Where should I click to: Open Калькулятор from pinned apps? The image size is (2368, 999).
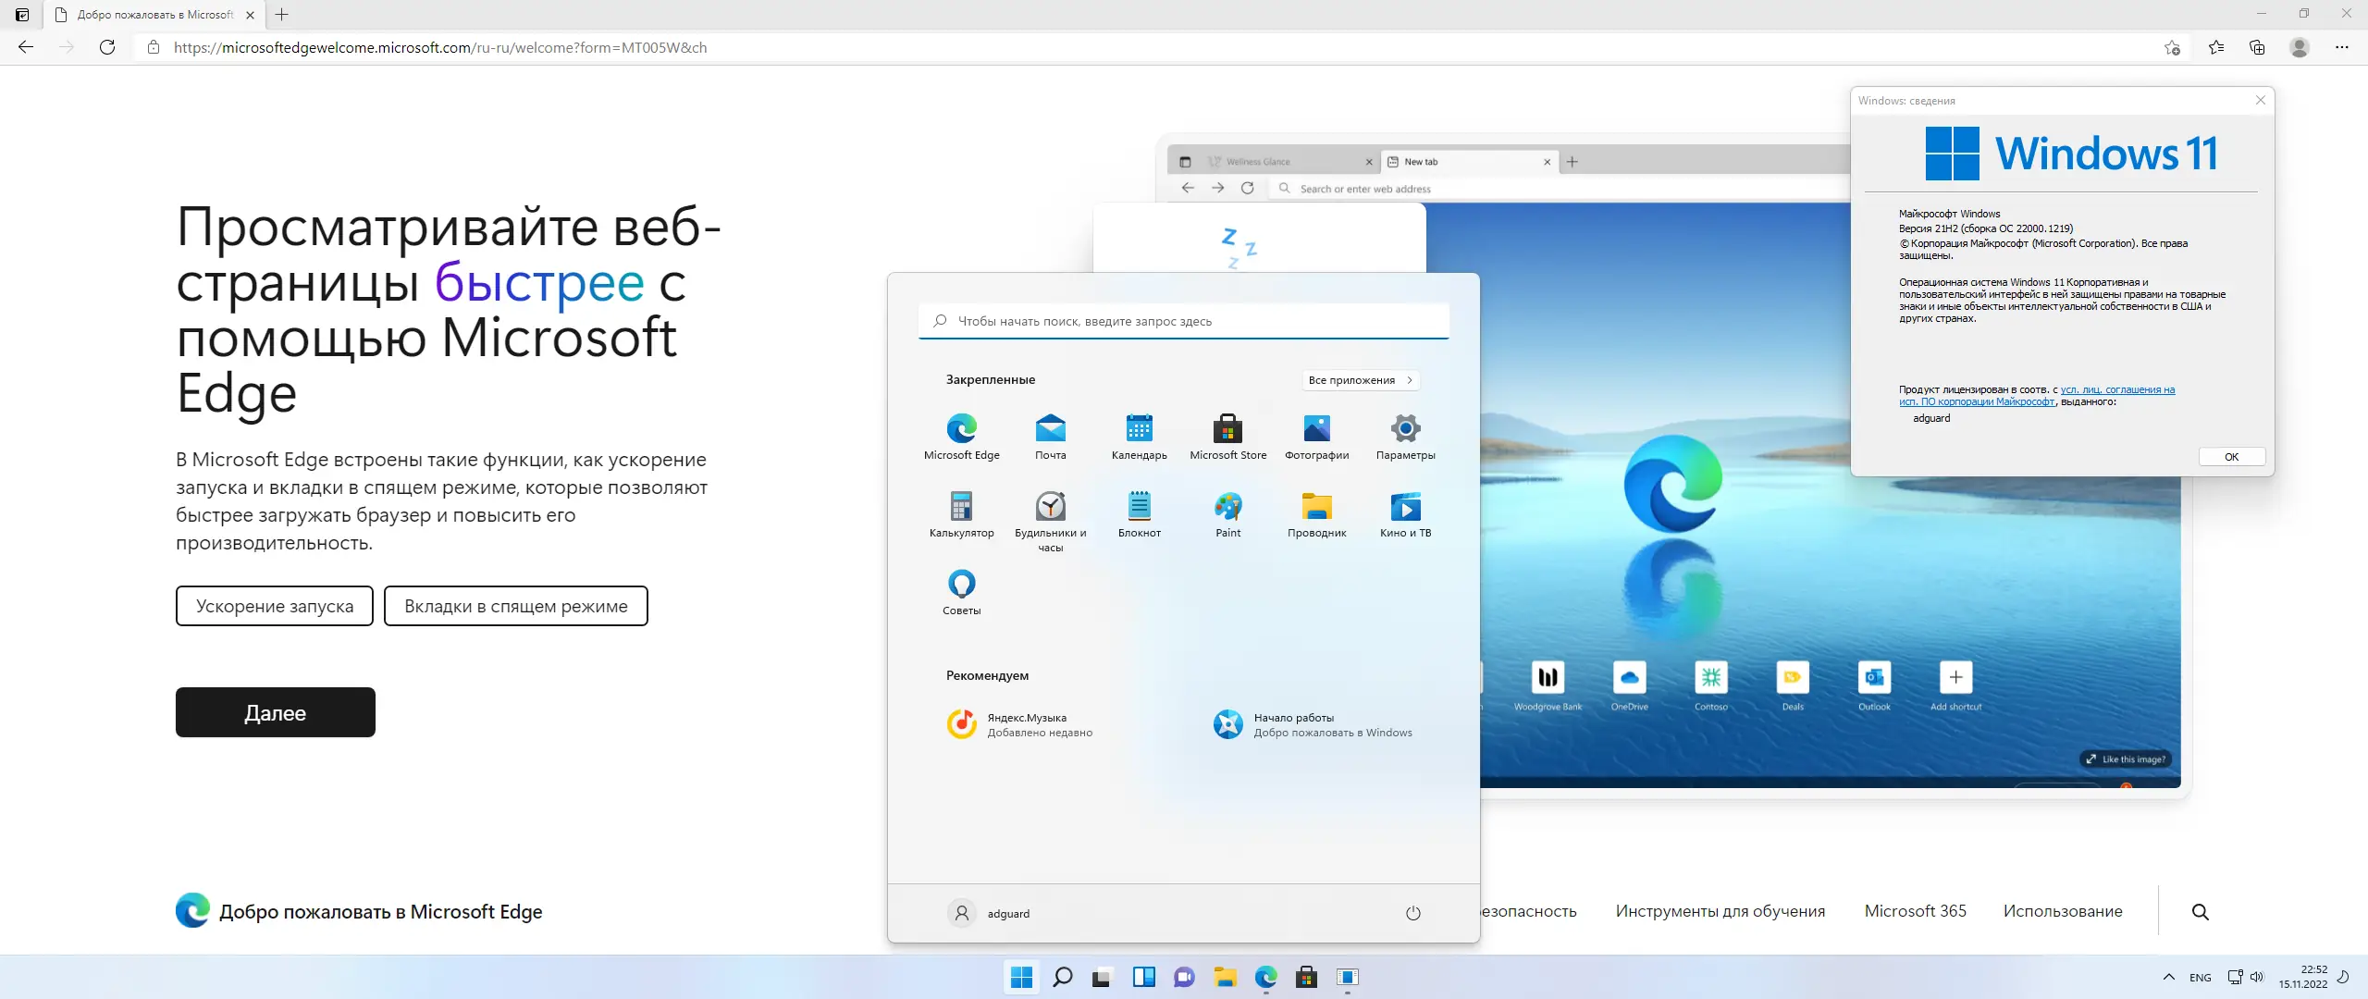[x=961, y=513]
